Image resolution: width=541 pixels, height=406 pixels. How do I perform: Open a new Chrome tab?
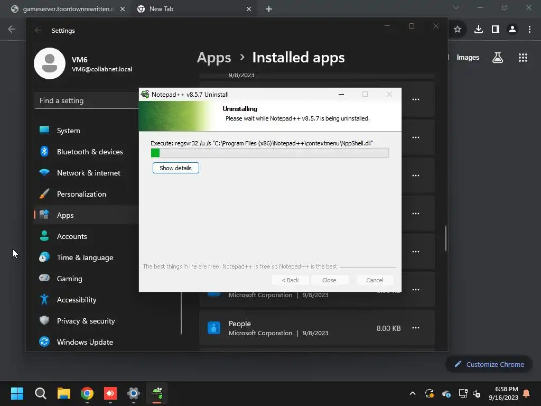pos(269,10)
